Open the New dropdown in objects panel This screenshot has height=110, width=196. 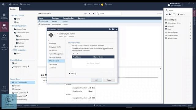[181, 14]
